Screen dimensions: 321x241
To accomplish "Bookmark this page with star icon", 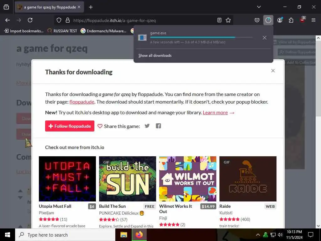I will coord(228,20).
